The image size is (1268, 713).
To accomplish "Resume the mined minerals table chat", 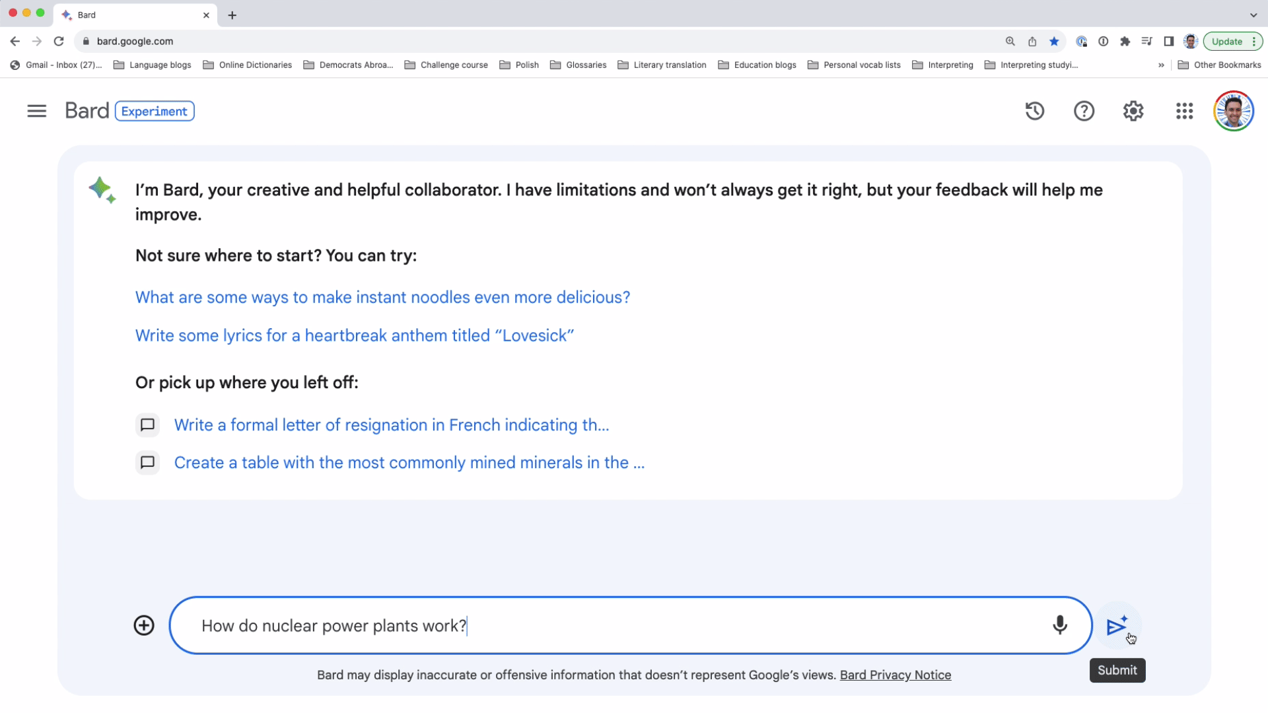I will (409, 462).
